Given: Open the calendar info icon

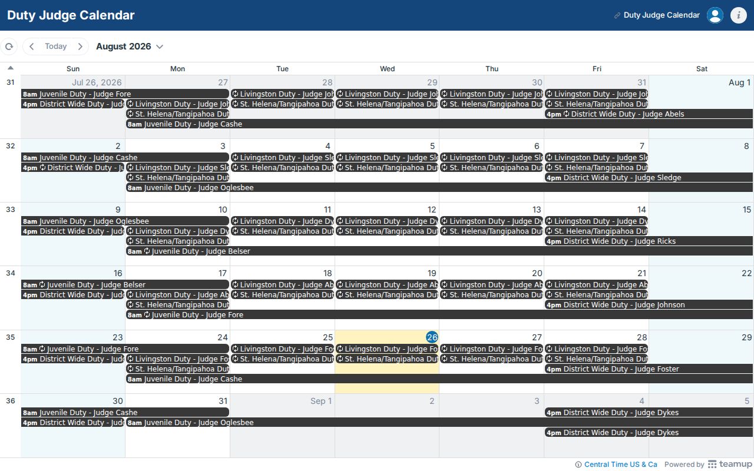Looking at the screenshot, I should coord(739,15).
